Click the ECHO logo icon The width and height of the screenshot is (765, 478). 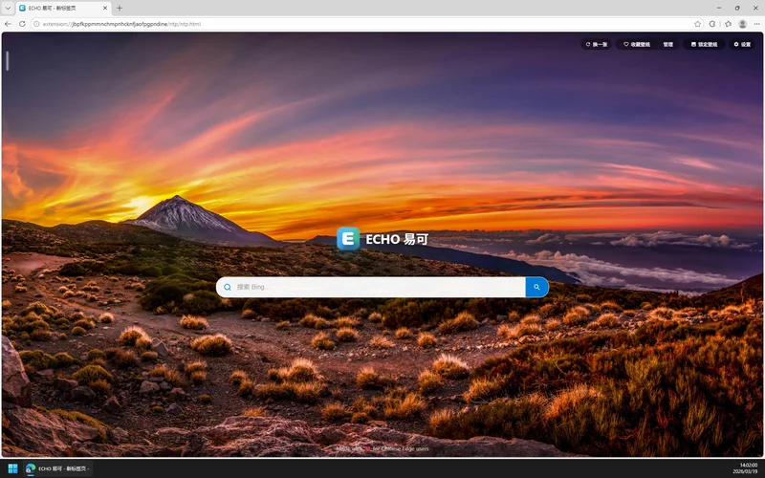348,240
